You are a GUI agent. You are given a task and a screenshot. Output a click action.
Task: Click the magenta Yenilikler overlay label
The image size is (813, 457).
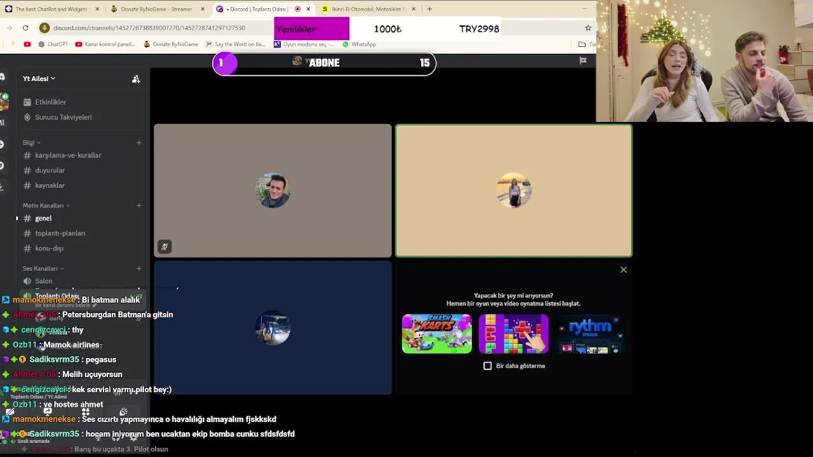click(x=312, y=29)
